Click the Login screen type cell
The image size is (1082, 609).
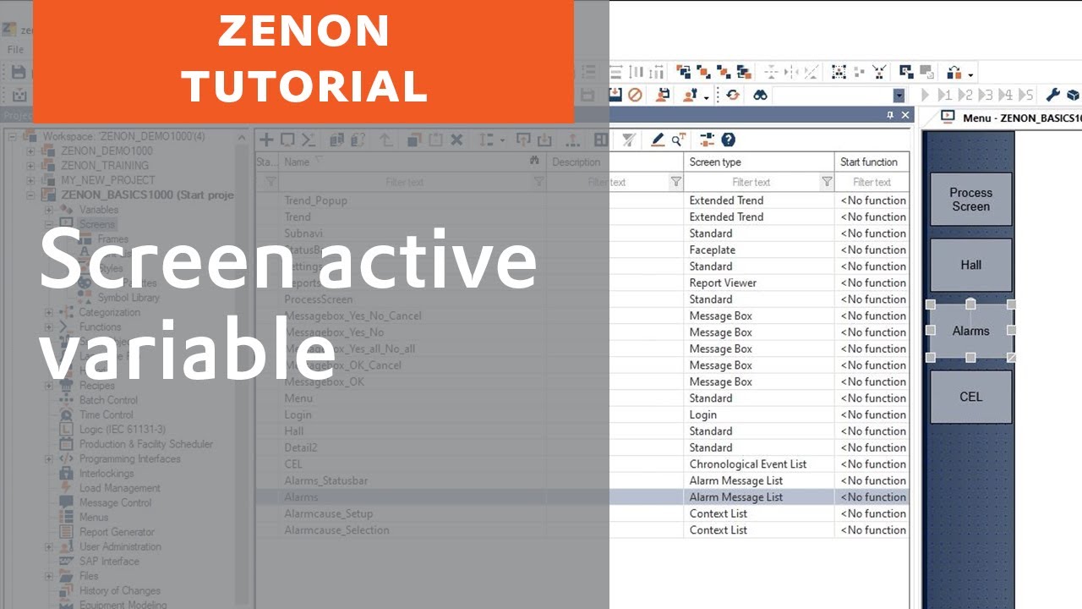point(758,414)
